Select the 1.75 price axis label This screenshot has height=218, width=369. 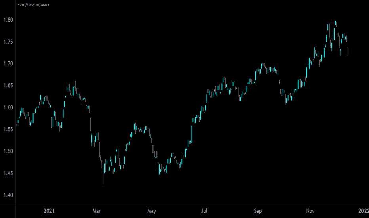8,42
